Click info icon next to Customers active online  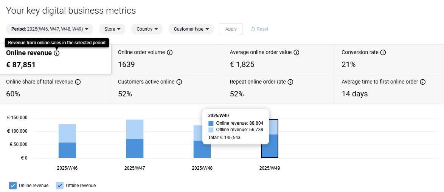[x=179, y=82]
